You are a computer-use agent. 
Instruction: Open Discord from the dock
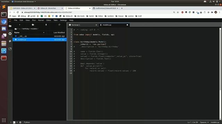click(4, 29)
